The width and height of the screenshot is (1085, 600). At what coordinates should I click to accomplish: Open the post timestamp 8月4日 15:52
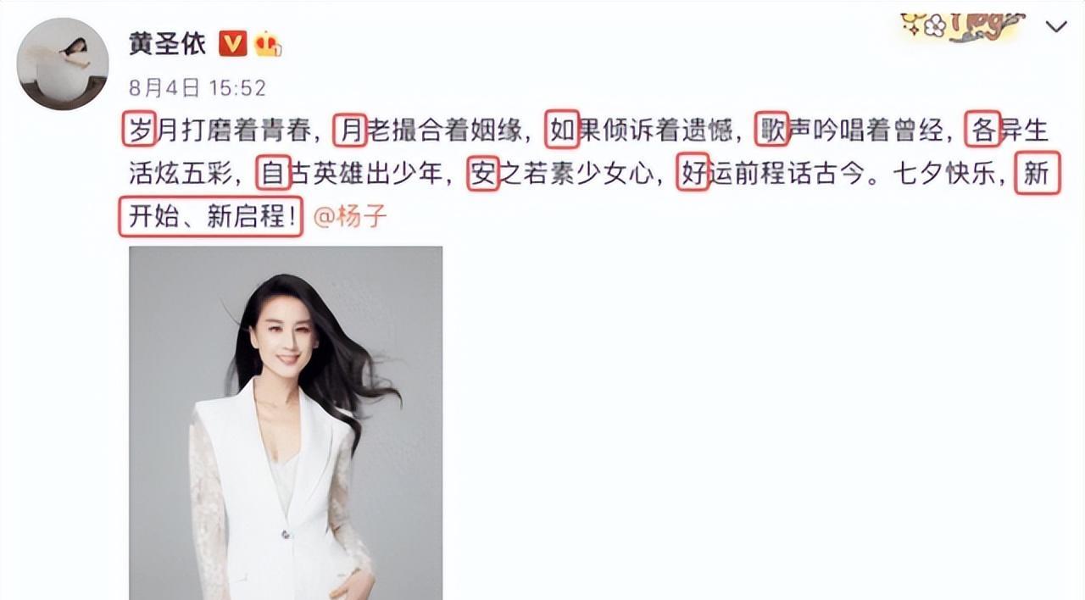pos(198,87)
